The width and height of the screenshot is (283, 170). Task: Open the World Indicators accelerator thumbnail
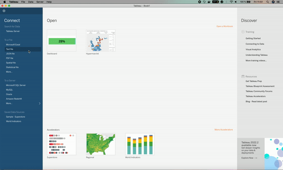click(x=140, y=144)
